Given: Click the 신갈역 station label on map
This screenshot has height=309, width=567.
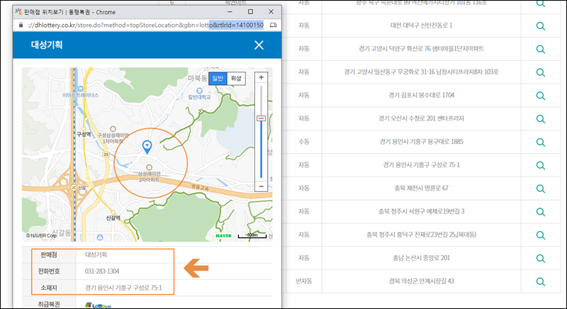Looking at the screenshot, I should [x=113, y=218].
